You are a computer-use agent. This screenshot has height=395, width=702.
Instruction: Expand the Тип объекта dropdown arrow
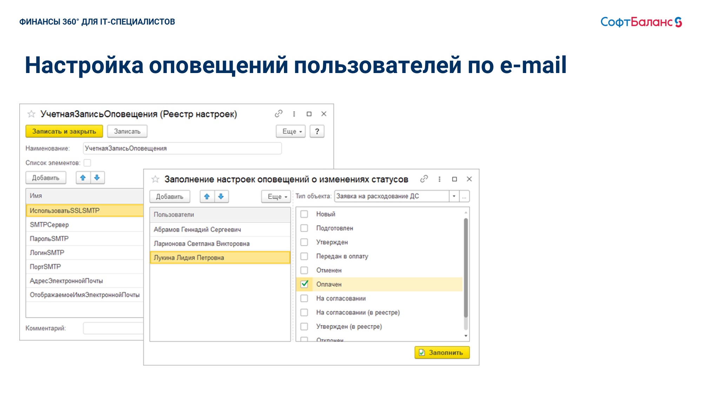coord(454,196)
